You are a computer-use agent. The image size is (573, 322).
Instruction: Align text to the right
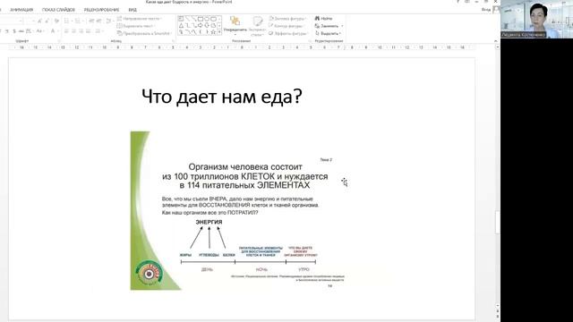(81, 31)
